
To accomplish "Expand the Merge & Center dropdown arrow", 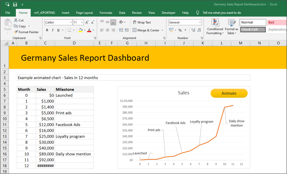I will pos(163,30).
